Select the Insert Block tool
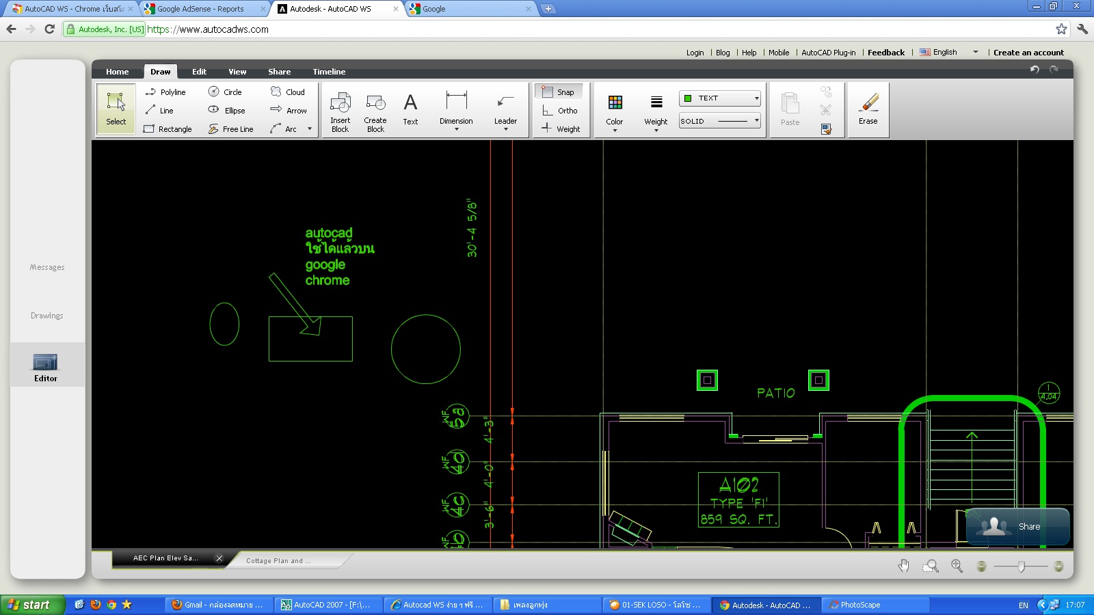 [340, 109]
